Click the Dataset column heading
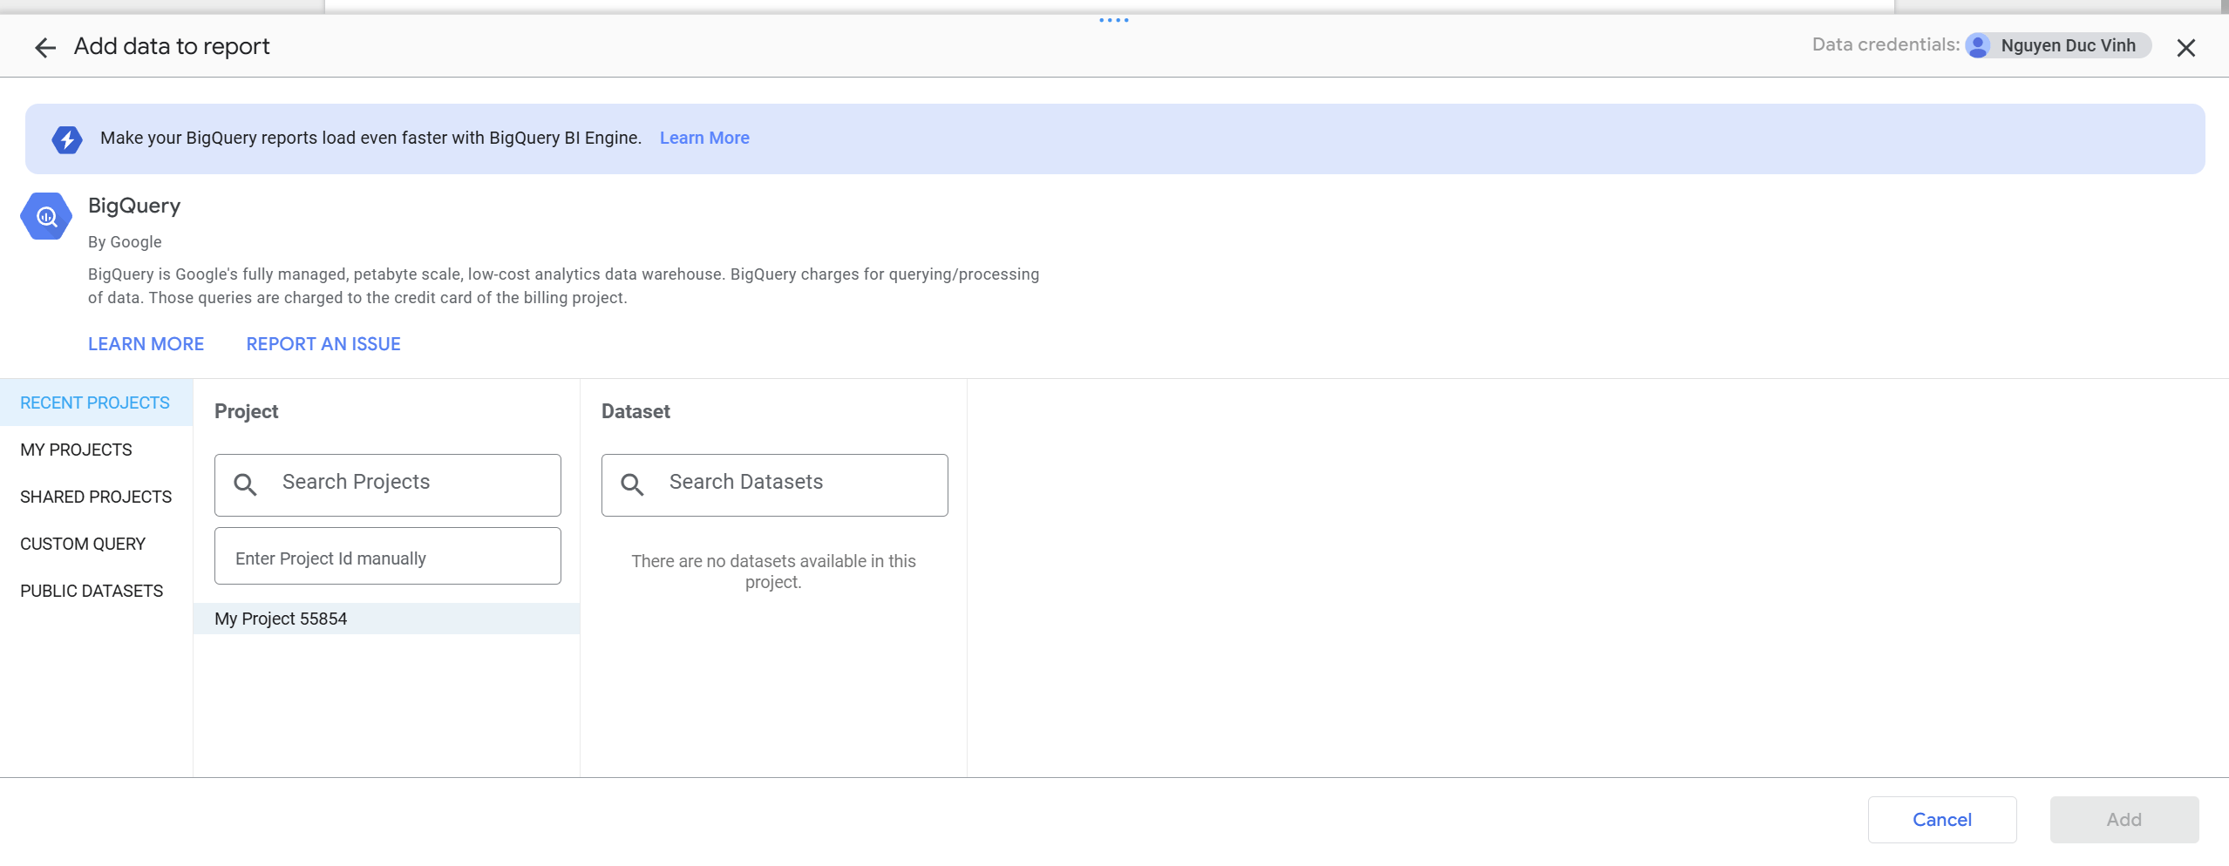2229x866 pixels. [x=635, y=411]
